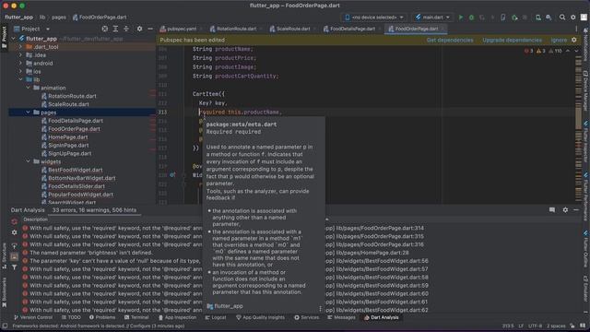Screen dimensions: 590x332
Task: Click Collapse All in Project panel
Action: click(126, 29)
